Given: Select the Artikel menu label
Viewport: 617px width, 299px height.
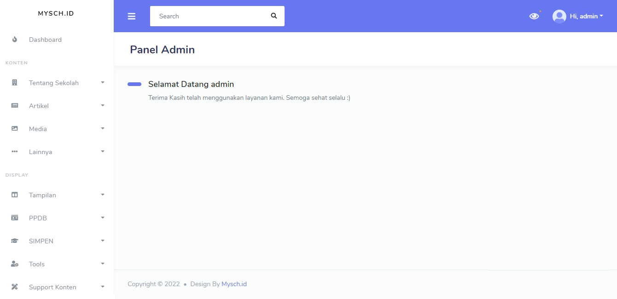Looking at the screenshot, I should (39, 106).
